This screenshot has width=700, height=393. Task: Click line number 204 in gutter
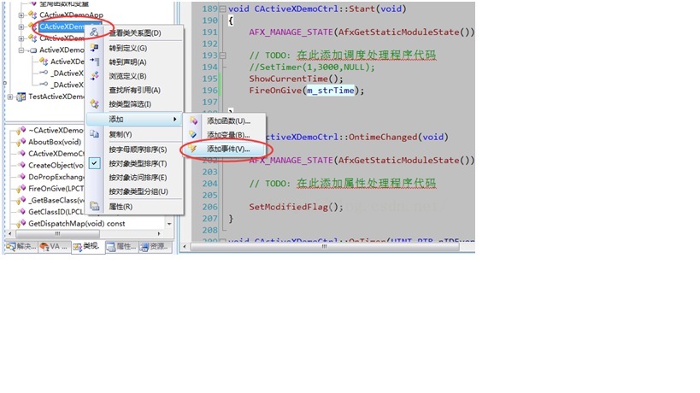pos(209,184)
